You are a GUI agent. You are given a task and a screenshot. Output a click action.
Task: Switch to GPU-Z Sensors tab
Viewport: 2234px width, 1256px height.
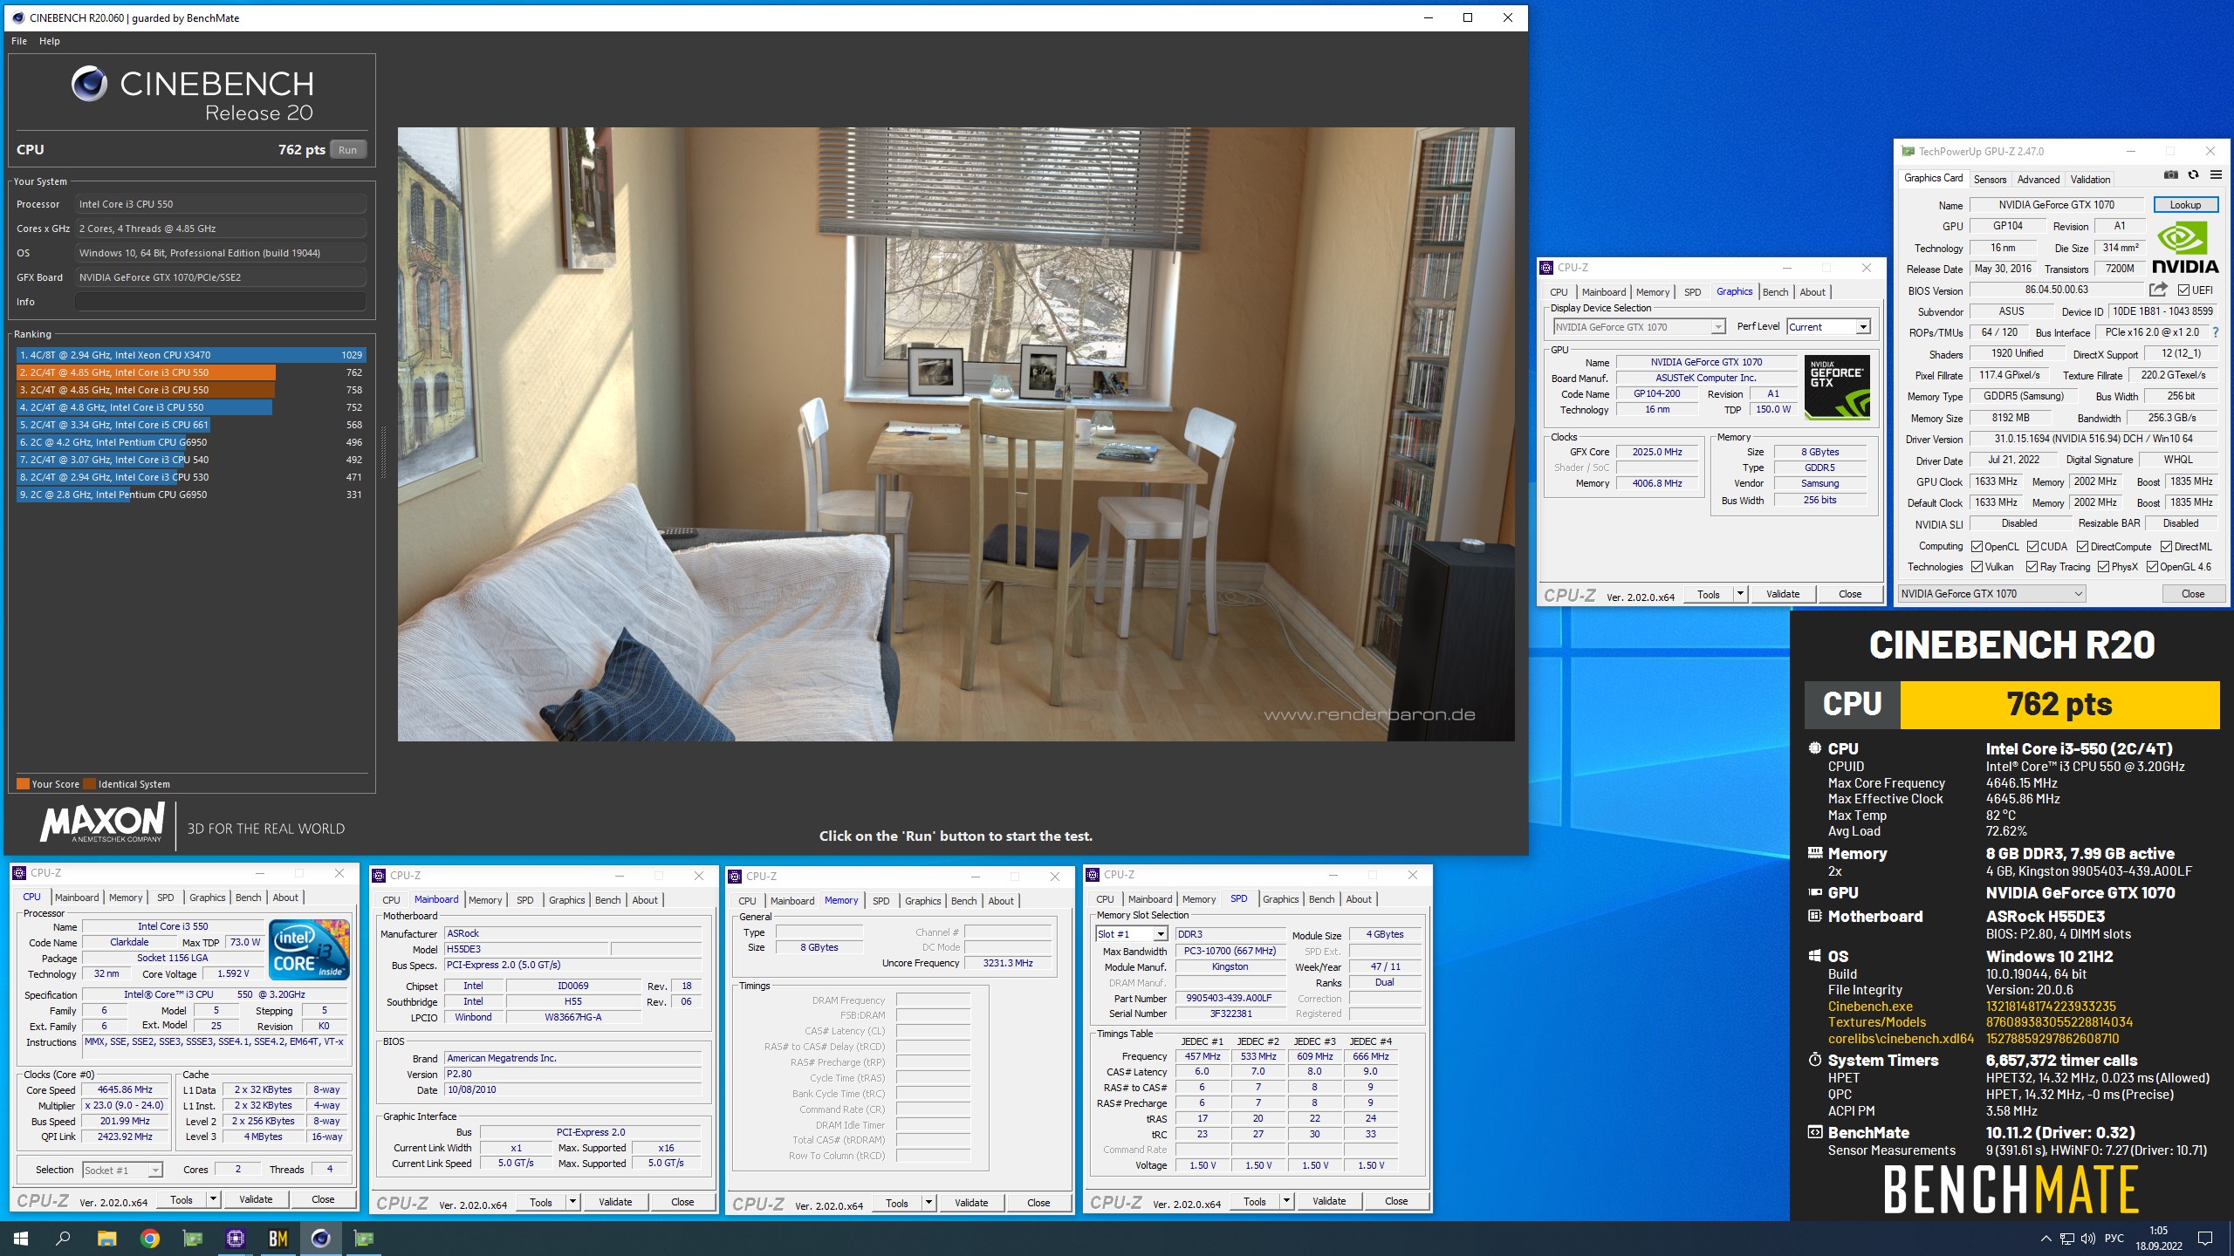click(x=1990, y=179)
